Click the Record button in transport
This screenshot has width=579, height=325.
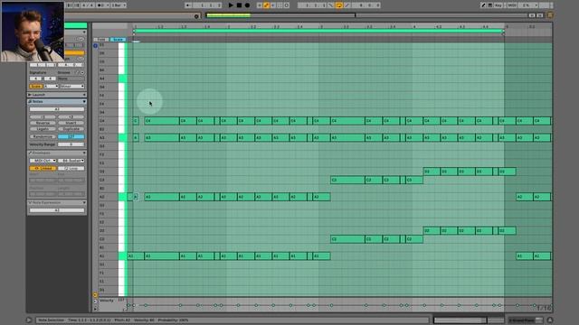[247, 5]
